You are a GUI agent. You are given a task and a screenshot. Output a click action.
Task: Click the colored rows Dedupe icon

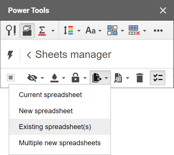68,30
